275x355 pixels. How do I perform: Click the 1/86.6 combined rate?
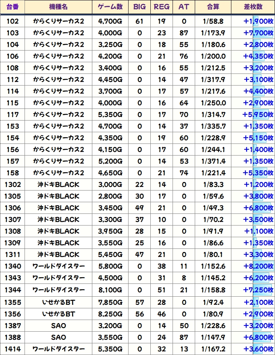pyautogui.click(x=213, y=243)
